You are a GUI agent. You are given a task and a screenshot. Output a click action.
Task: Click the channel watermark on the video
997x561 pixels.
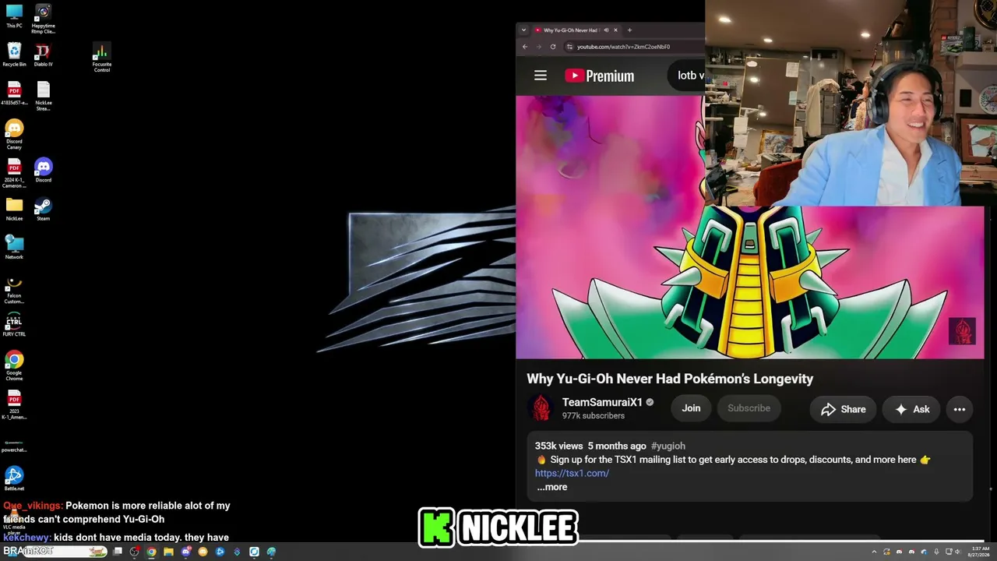962,331
